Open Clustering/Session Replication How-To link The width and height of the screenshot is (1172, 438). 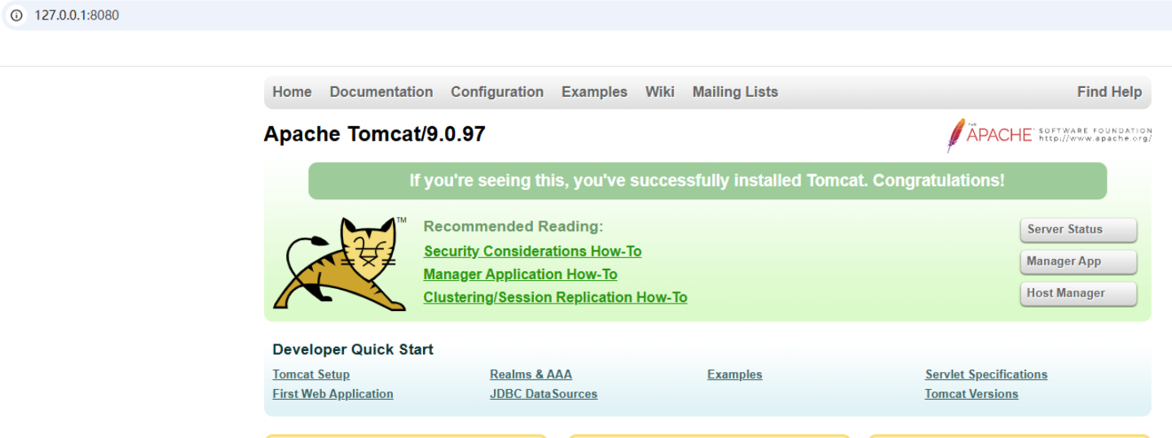[555, 297]
